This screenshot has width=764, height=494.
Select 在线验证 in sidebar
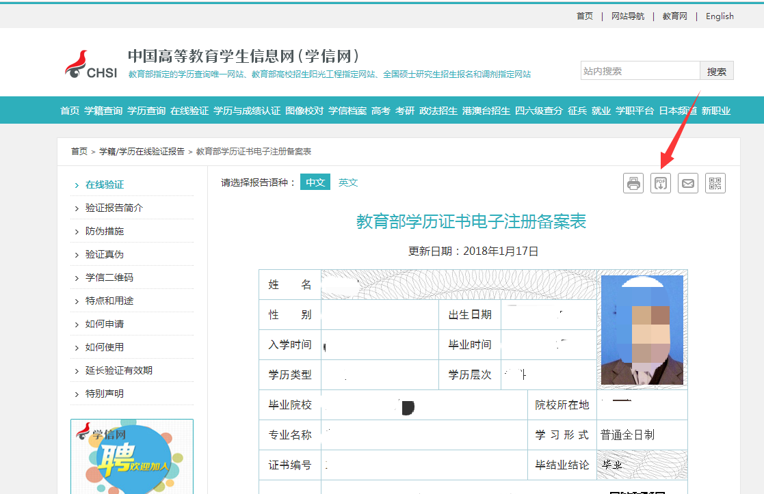104,184
